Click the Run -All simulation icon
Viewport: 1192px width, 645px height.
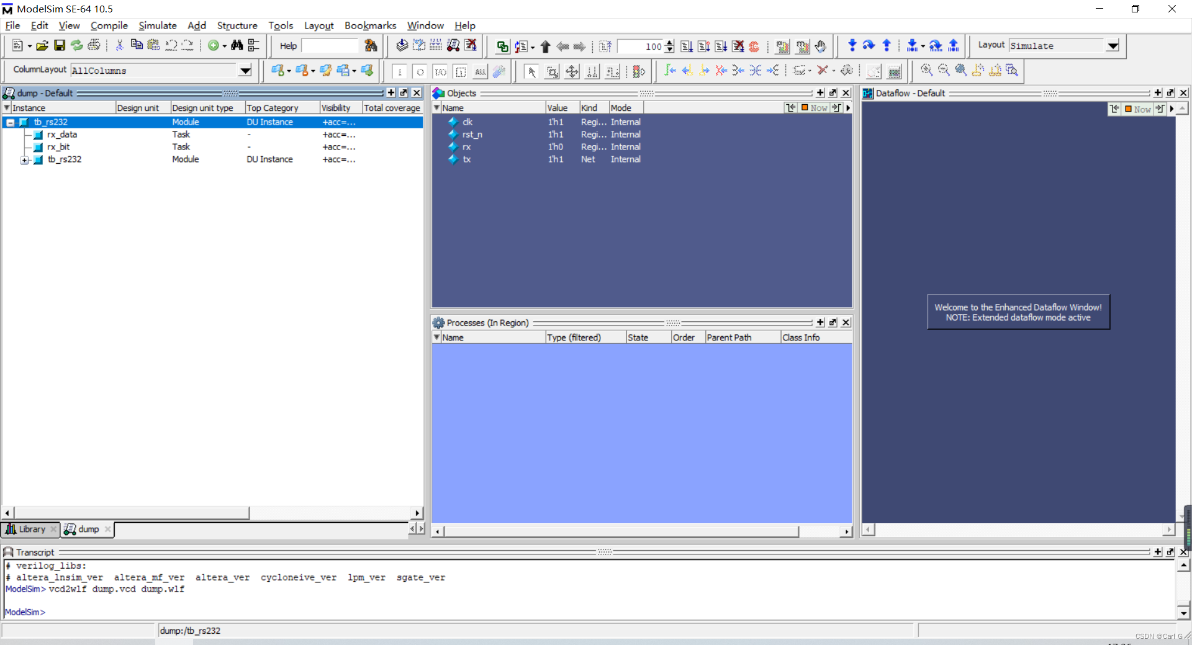click(x=722, y=47)
